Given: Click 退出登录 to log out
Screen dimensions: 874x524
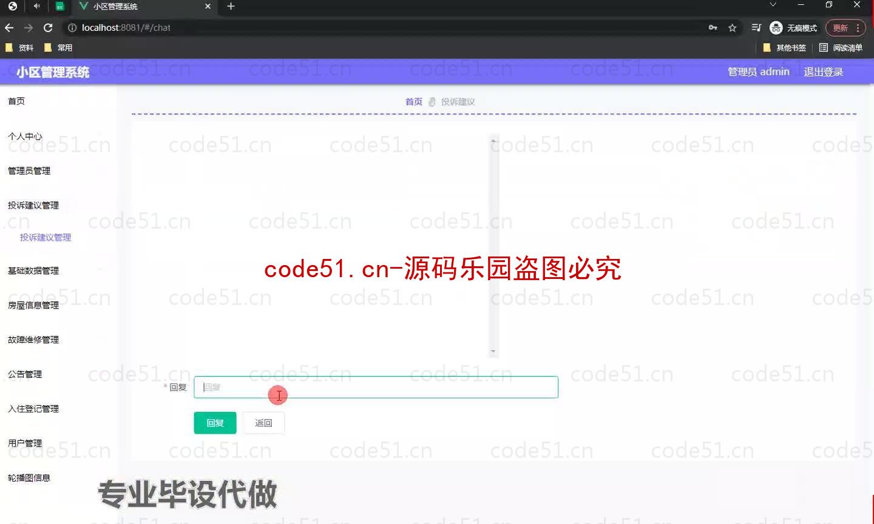Looking at the screenshot, I should (x=824, y=72).
